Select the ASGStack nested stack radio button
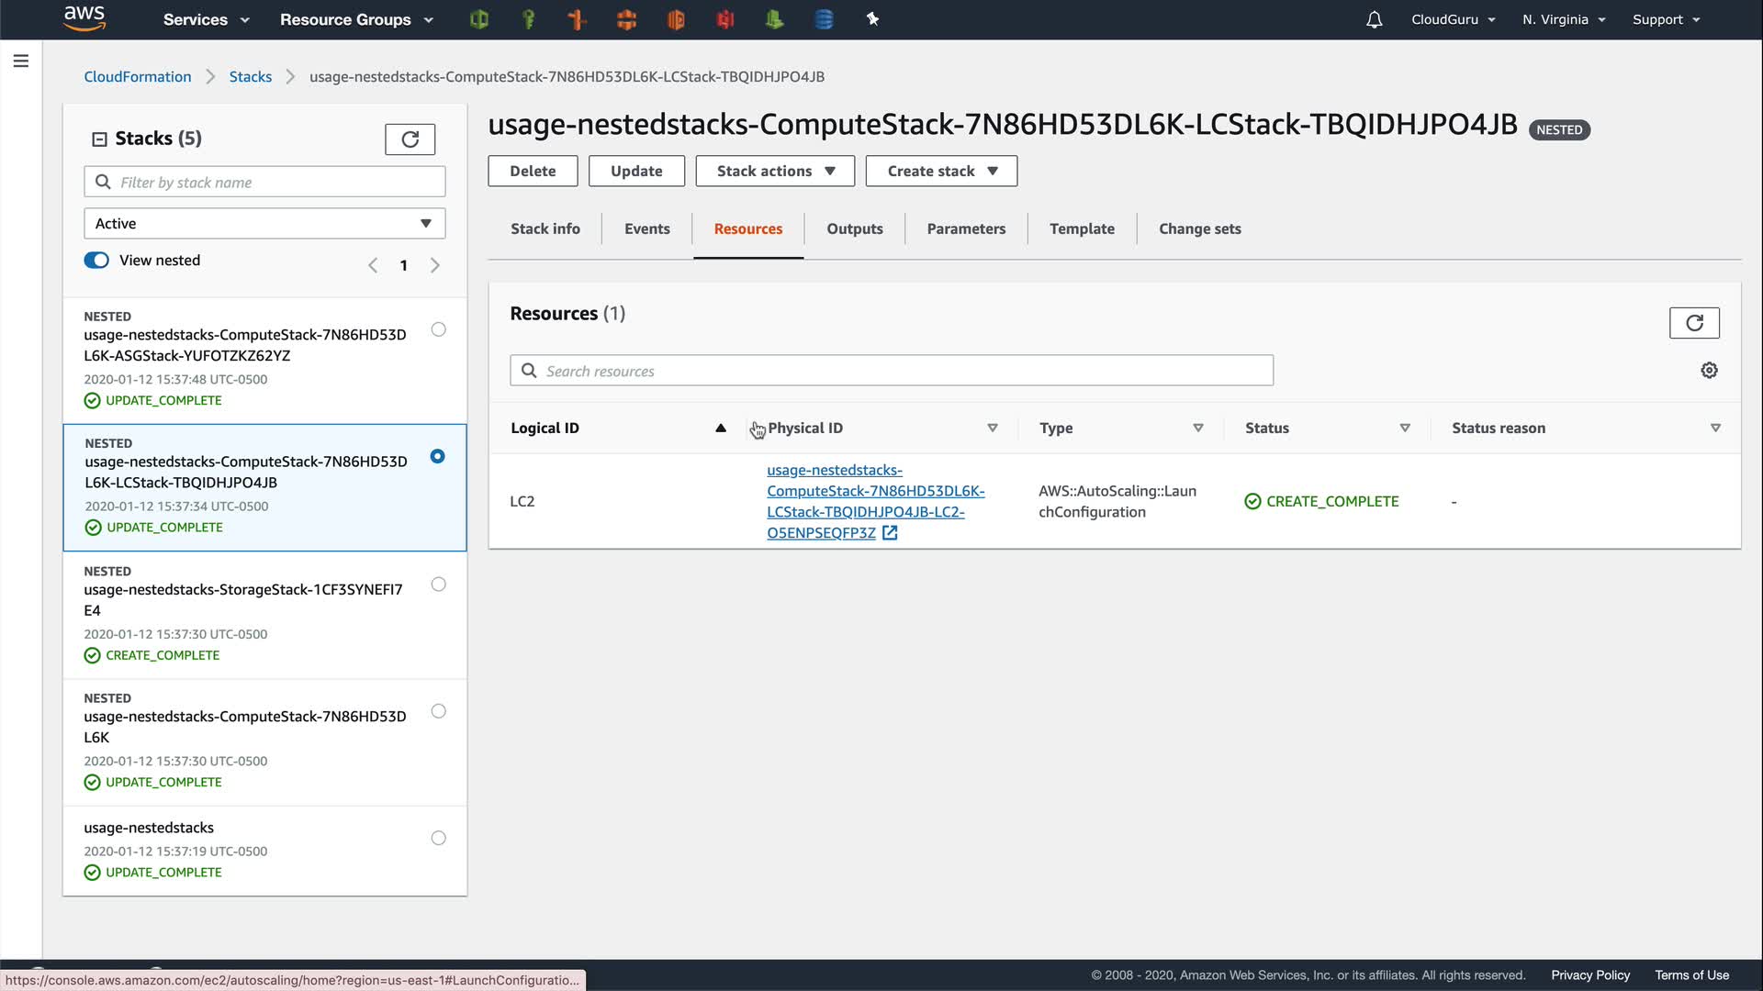1763x991 pixels. [438, 329]
